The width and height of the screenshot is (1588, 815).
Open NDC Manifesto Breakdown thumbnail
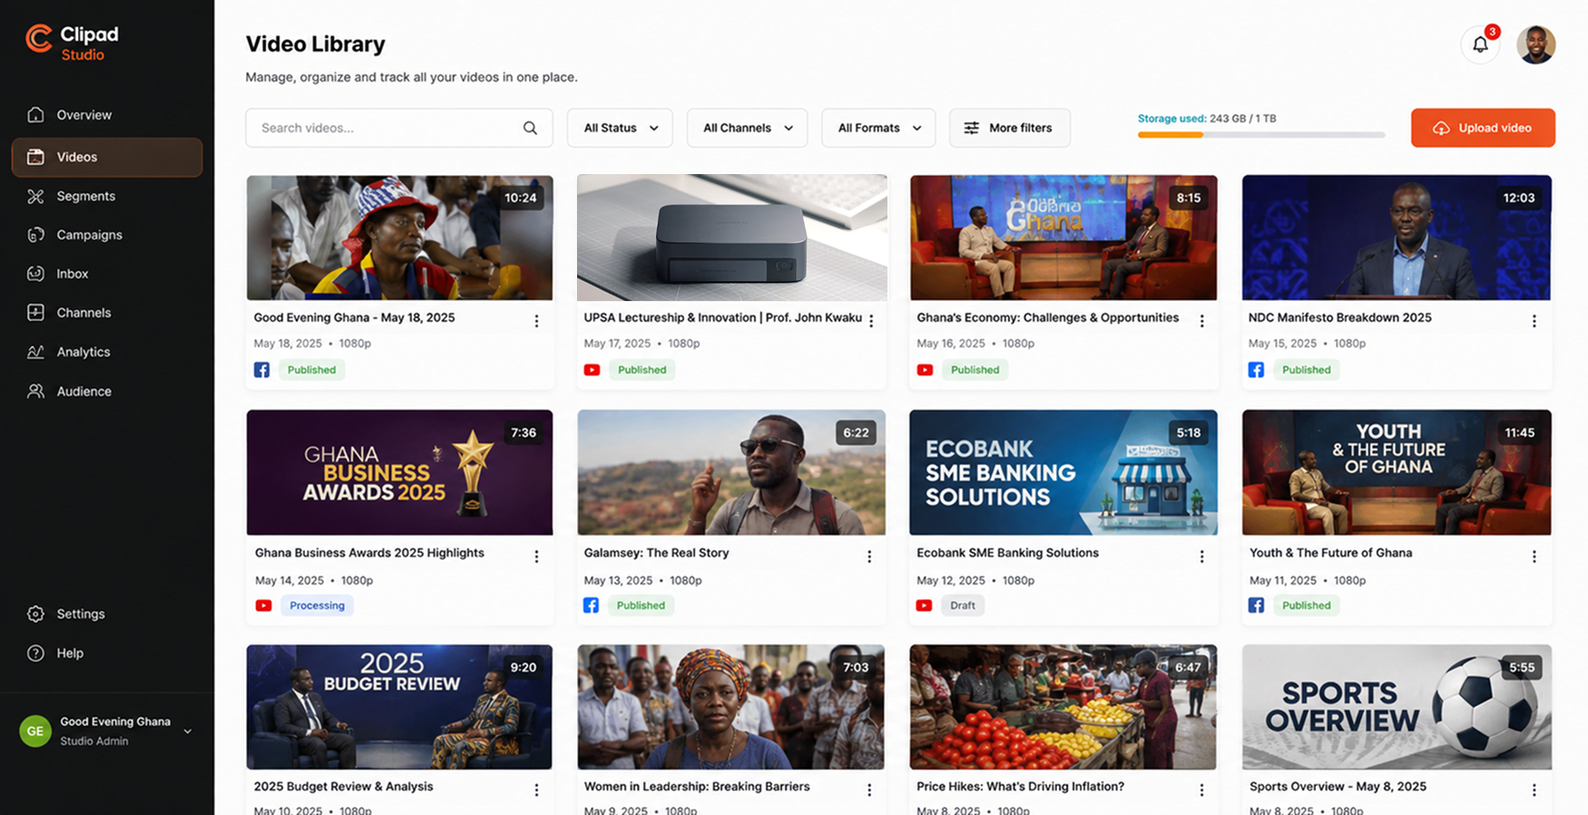point(1397,238)
